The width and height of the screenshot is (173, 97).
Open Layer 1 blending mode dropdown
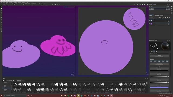point(169,20)
